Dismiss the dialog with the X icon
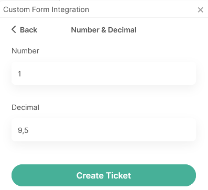Screen dimensions: 208x190 [x=200, y=10]
